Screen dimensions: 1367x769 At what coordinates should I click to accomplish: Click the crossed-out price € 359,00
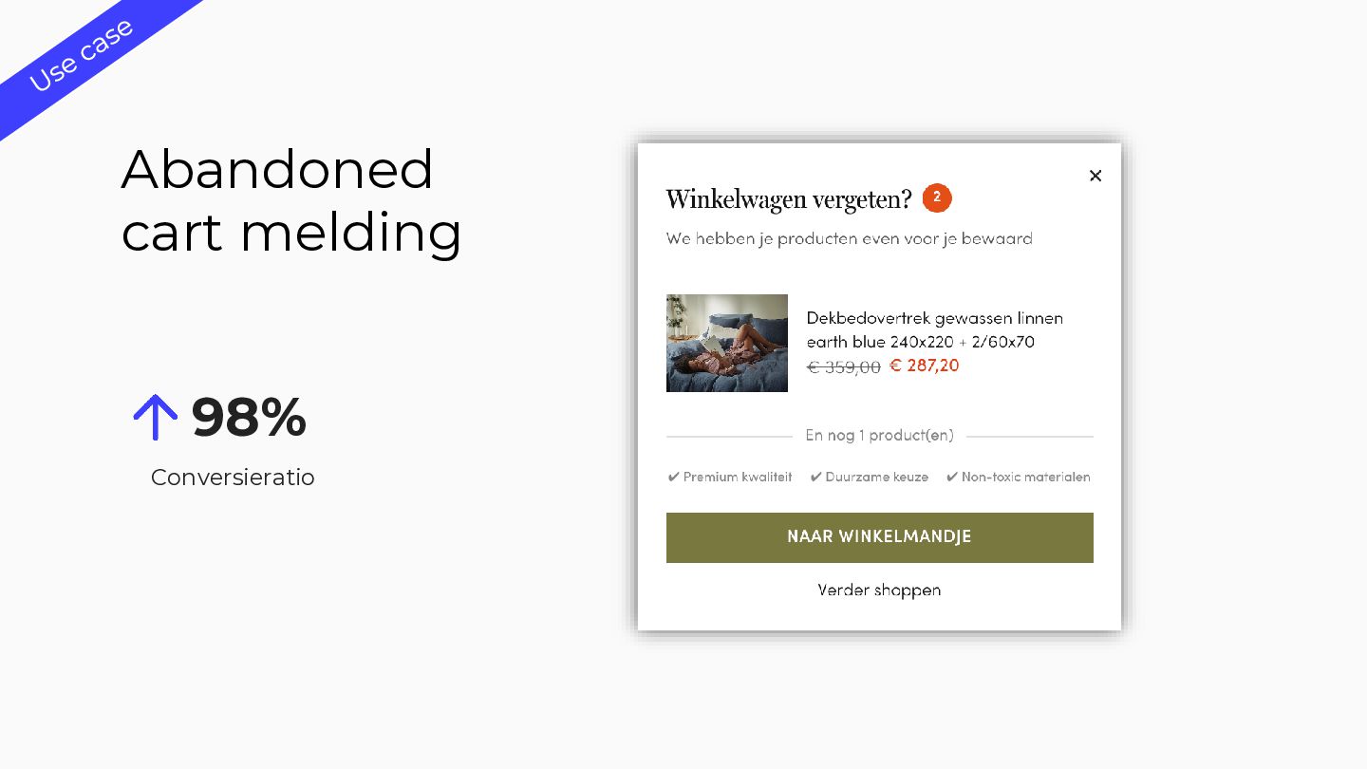844,366
